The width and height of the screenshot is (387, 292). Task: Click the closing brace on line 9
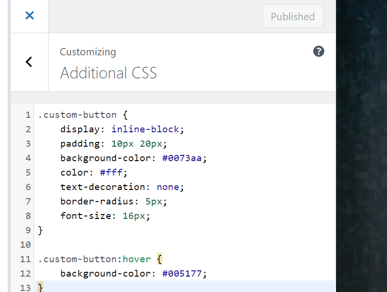pyautogui.click(x=40, y=230)
